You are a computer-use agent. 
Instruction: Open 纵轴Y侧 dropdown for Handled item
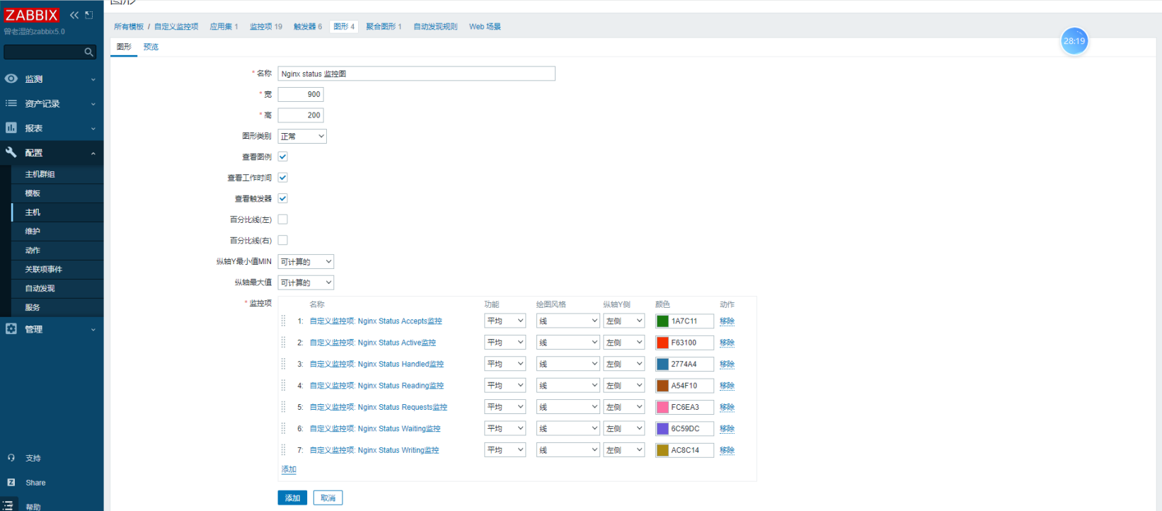tap(624, 364)
